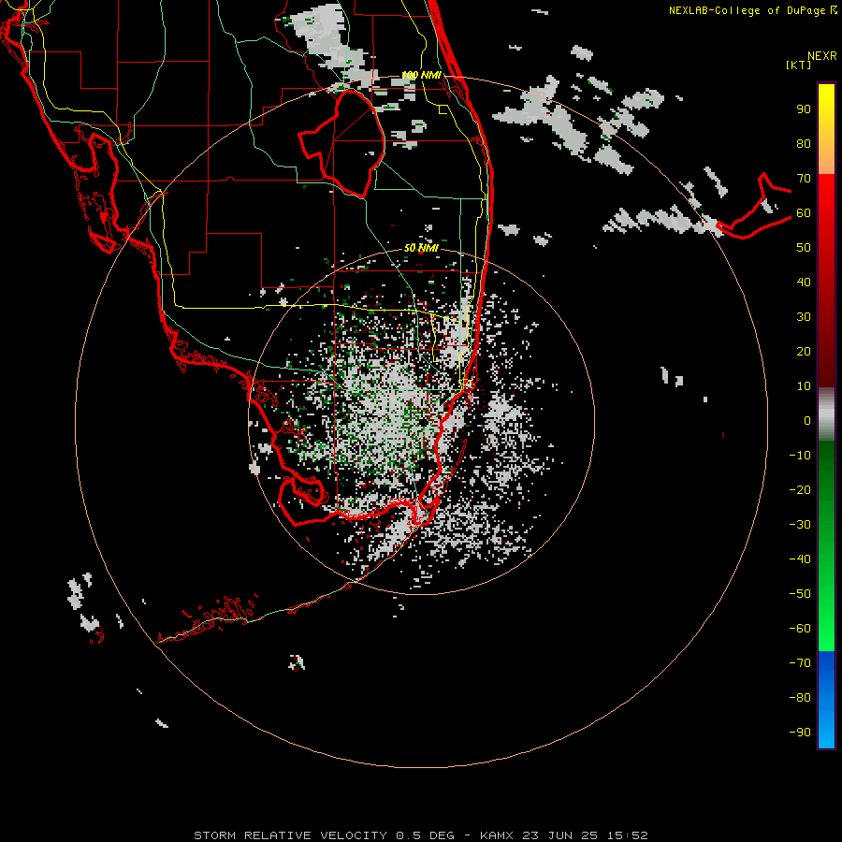Click the Grand Bahama island outline
Screen dimensions: 842x842
pyautogui.click(x=754, y=207)
